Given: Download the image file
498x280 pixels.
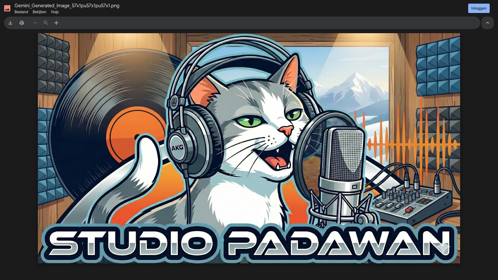Looking at the screenshot, I should [10, 23].
